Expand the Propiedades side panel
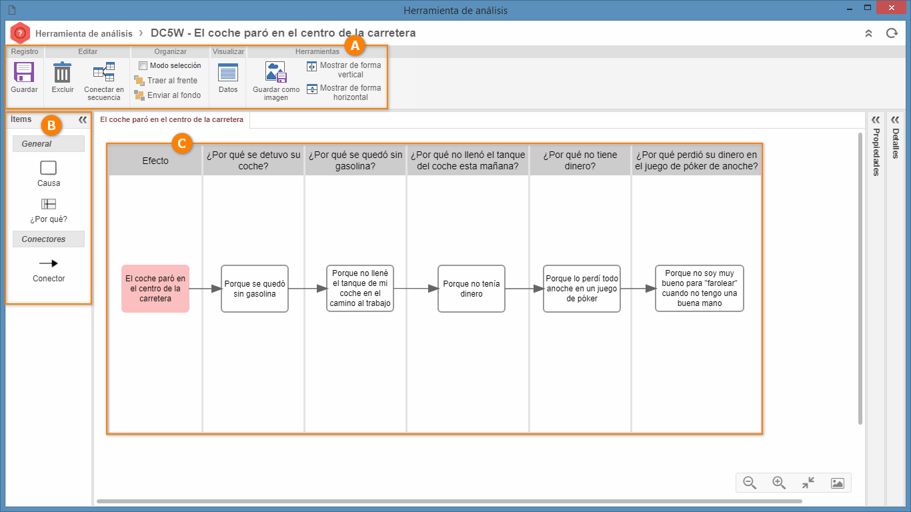This screenshot has height=512, width=911. pos(876,120)
